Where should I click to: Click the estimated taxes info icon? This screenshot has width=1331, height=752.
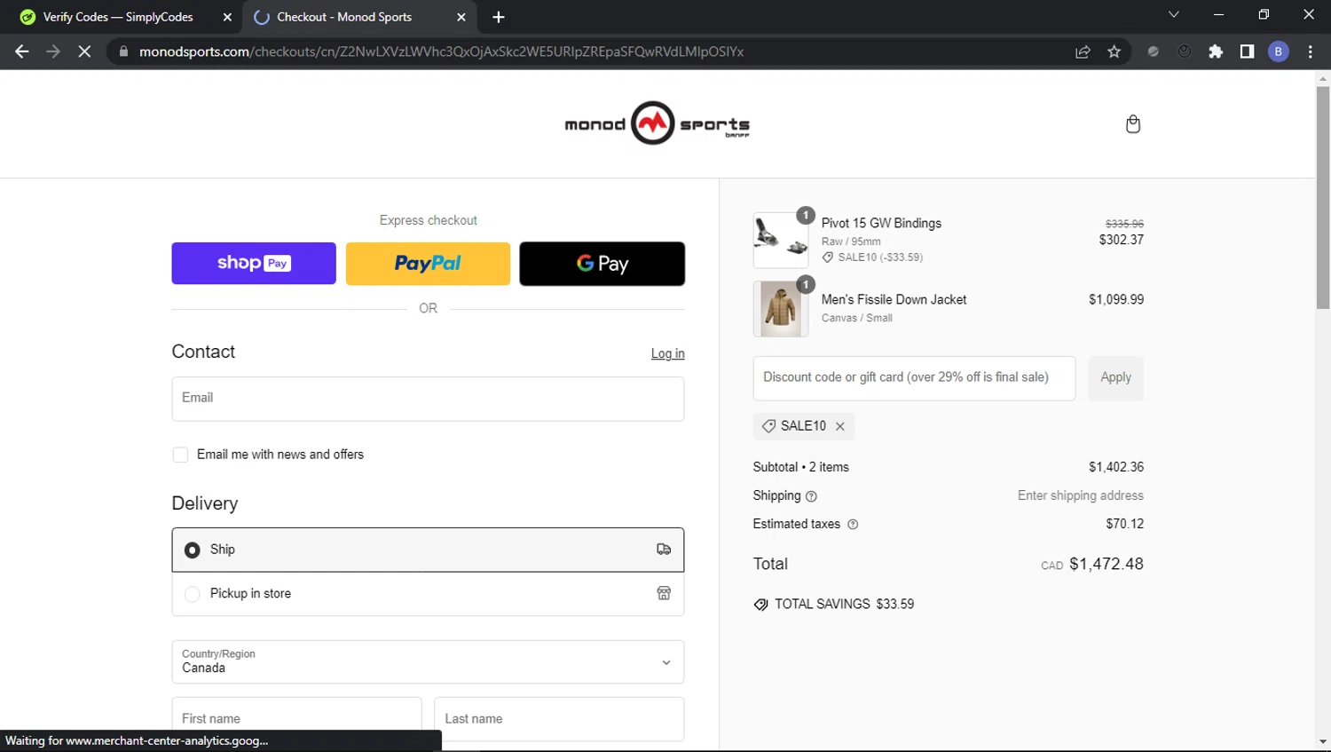coord(853,525)
